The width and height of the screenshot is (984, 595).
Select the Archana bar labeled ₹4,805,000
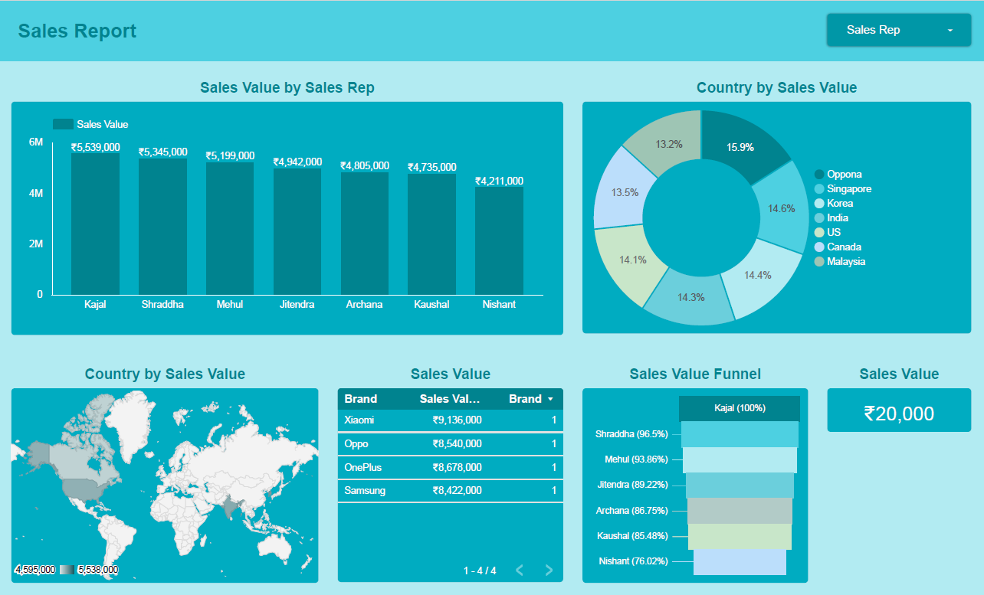(x=365, y=234)
